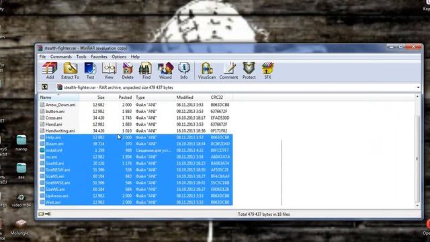Open the Commands menu
This screenshot has width=430, height=242.
(61, 56)
